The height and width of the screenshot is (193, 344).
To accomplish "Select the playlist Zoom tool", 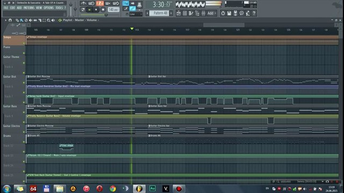I will point(49,20).
